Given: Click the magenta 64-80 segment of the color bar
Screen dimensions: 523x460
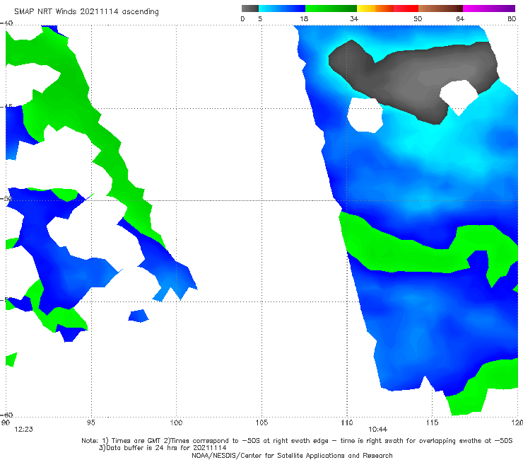Looking at the screenshot, I should (489, 8).
